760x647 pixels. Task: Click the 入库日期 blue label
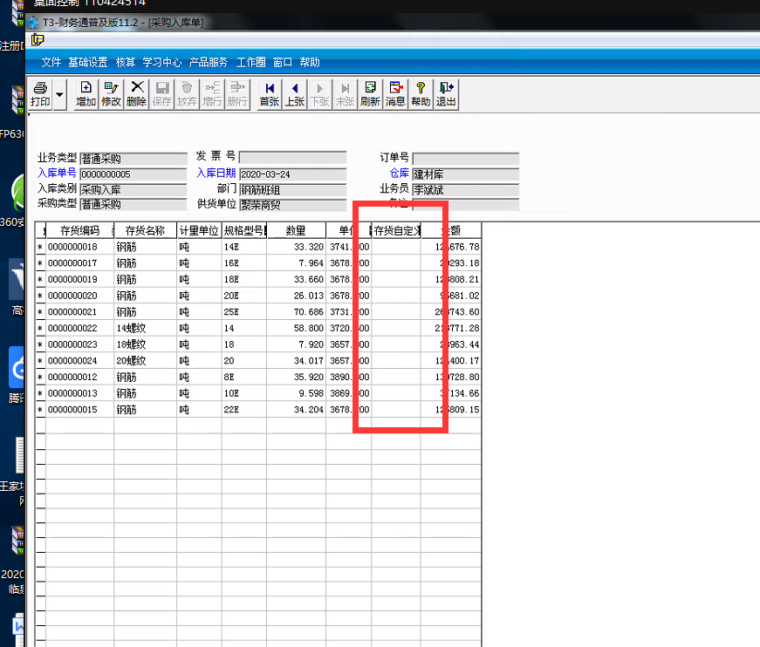[x=216, y=173]
